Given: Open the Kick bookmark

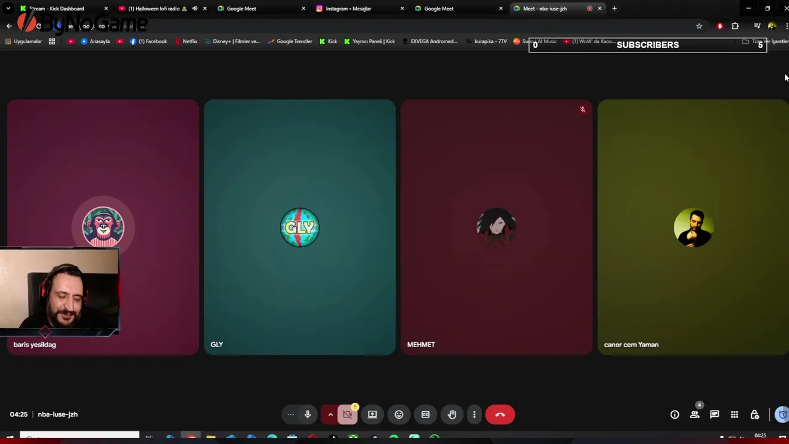Looking at the screenshot, I should (x=328, y=41).
